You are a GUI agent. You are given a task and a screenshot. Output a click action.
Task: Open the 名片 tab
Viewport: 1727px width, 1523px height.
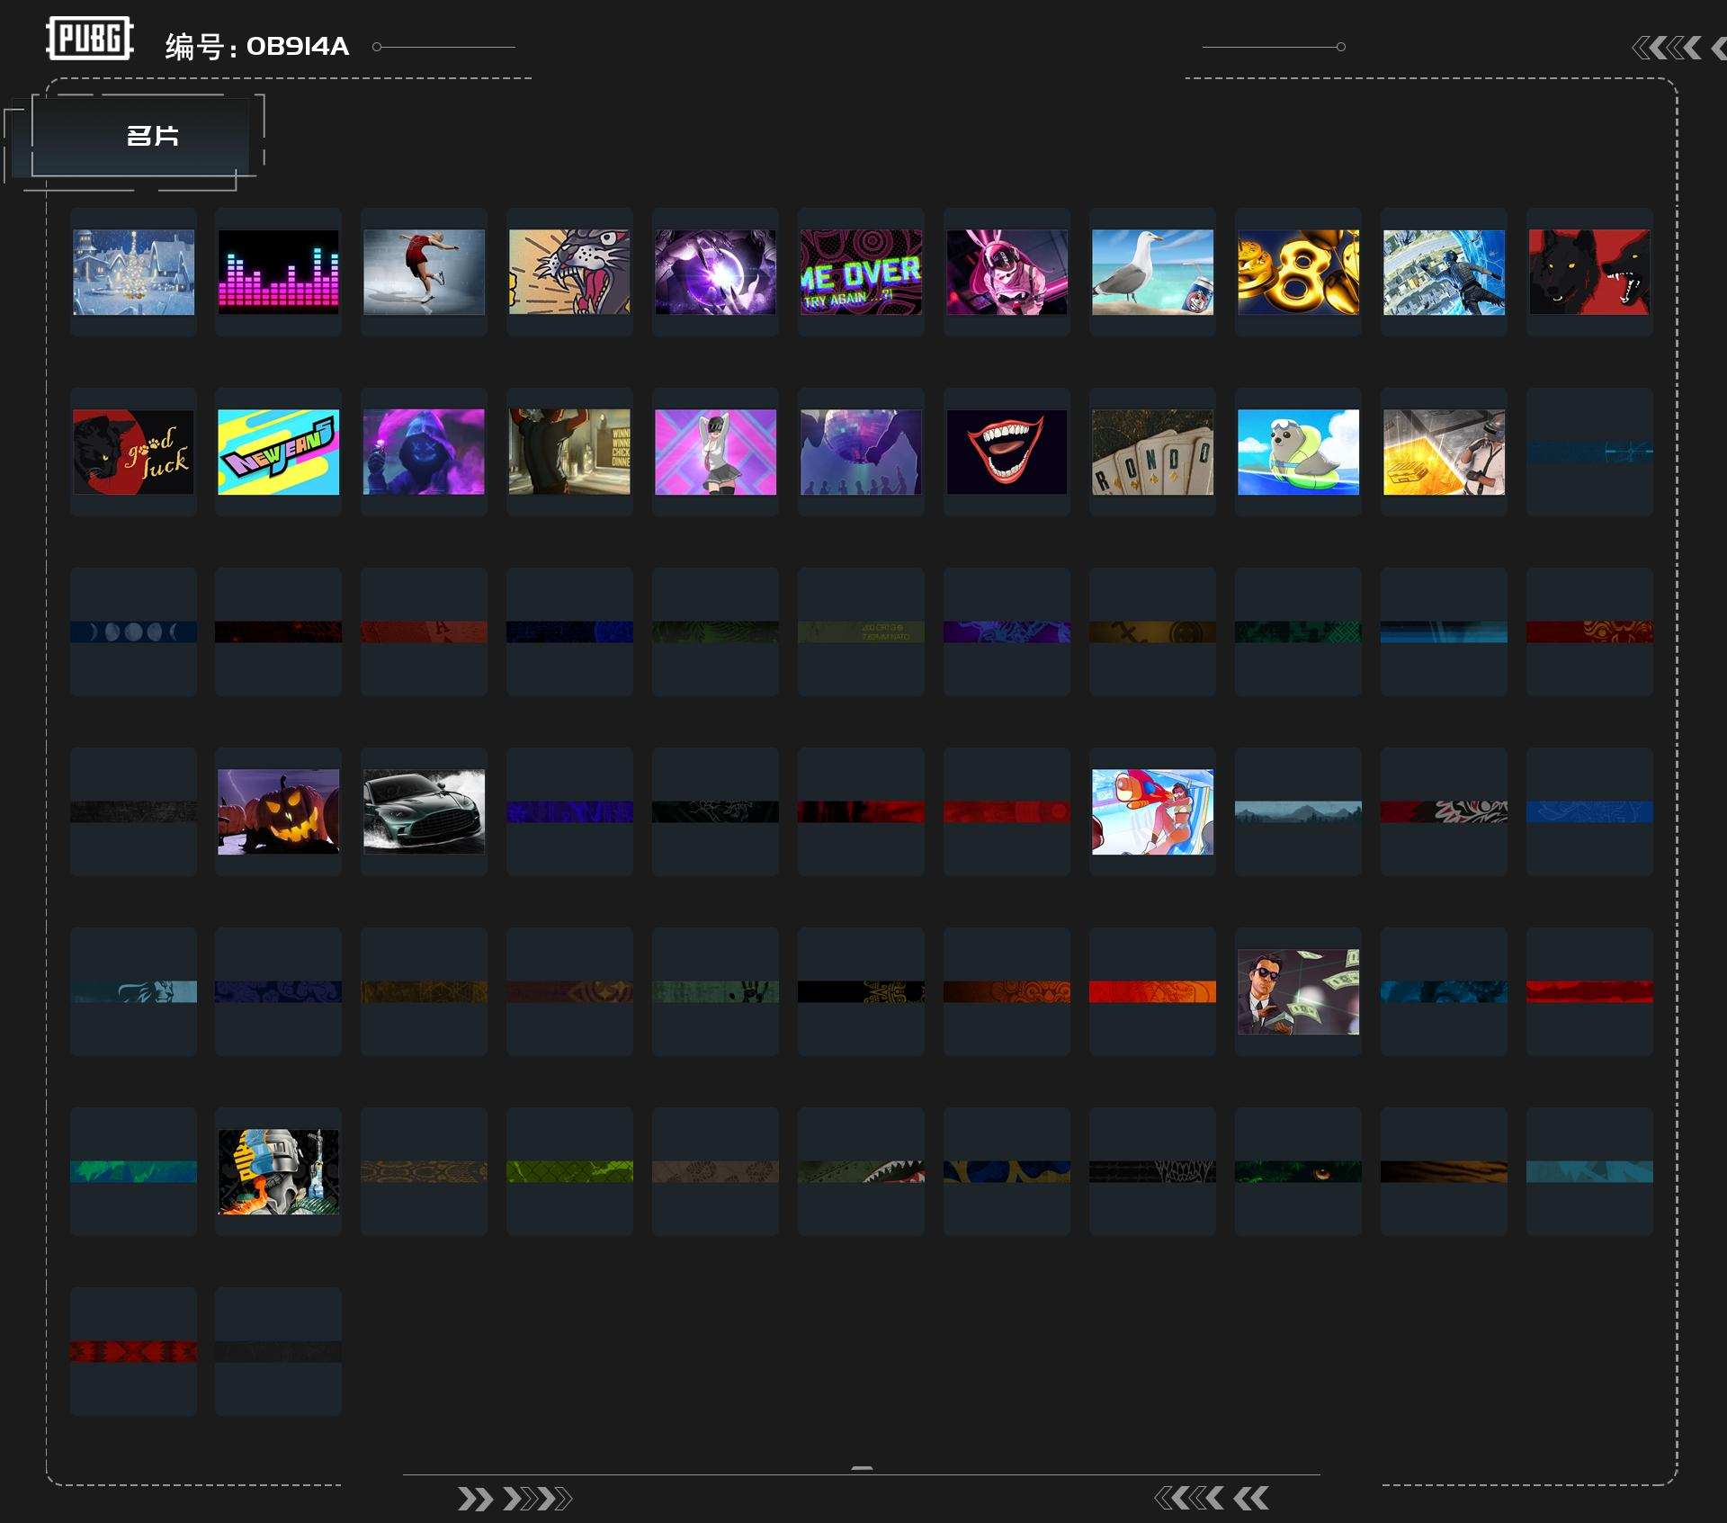151,136
